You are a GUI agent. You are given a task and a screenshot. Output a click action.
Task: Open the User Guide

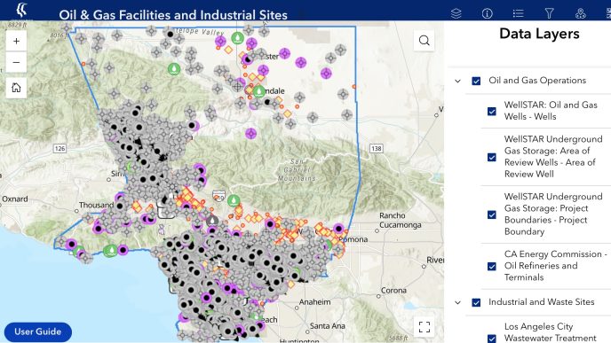(x=38, y=331)
